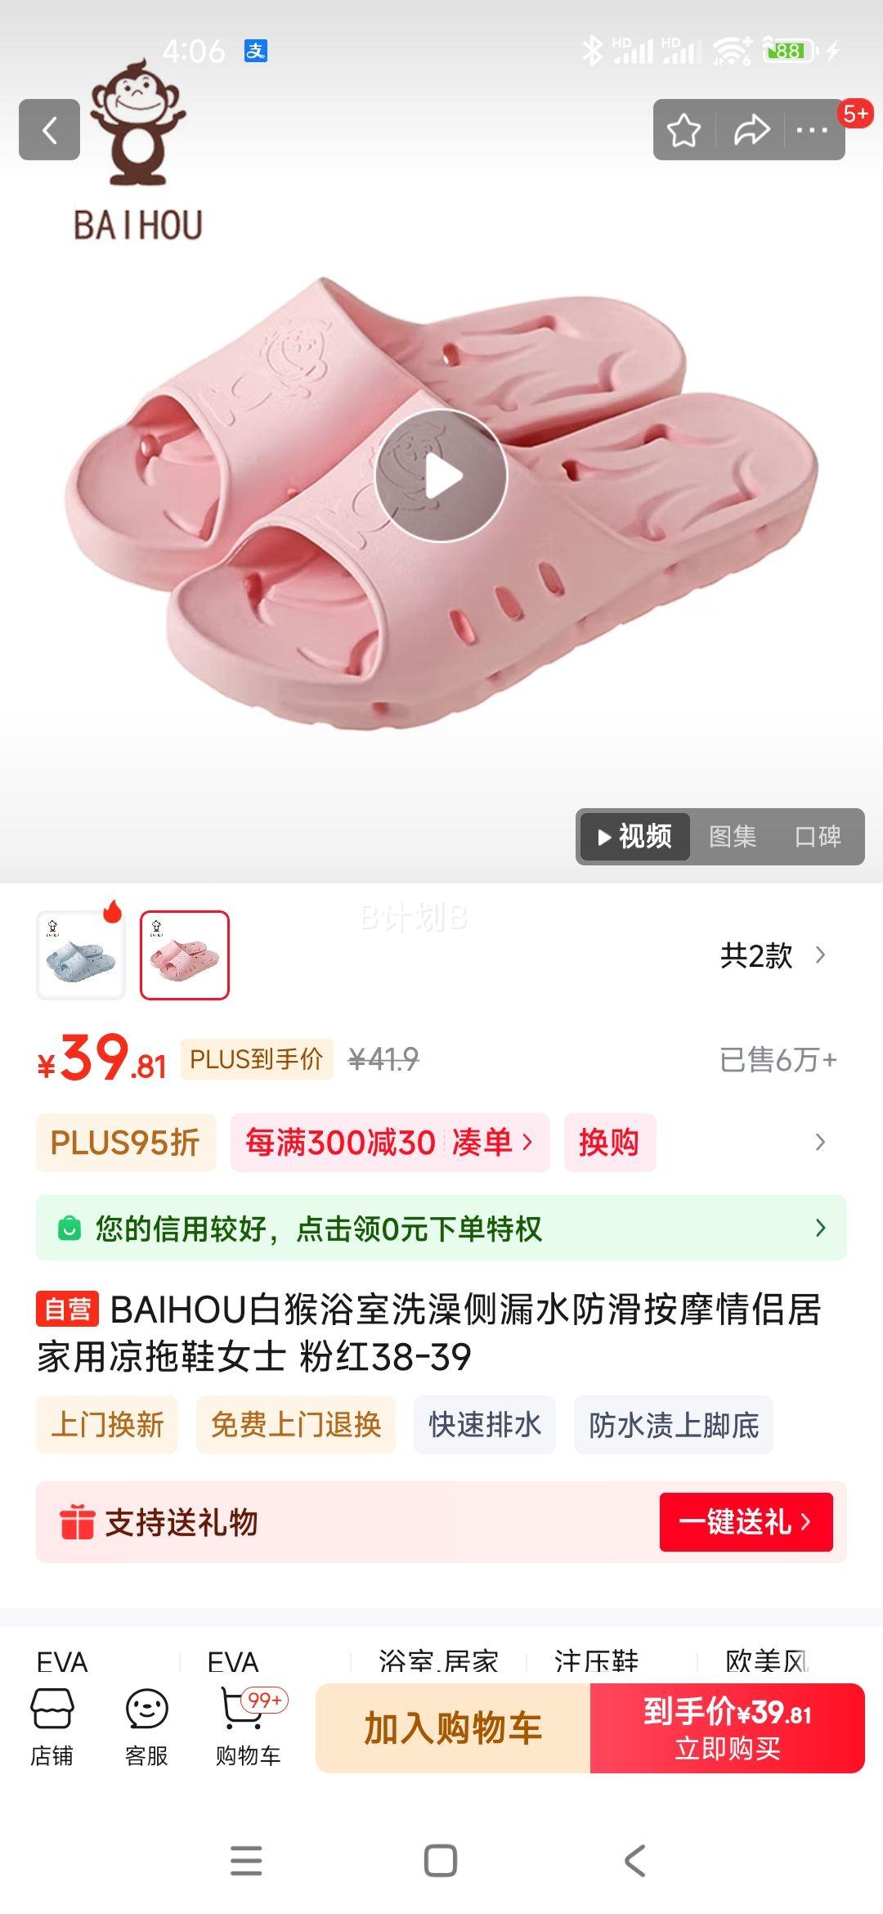Open the three-dot more options menu
The width and height of the screenshot is (883, 1914).
(x=812, y=130)
